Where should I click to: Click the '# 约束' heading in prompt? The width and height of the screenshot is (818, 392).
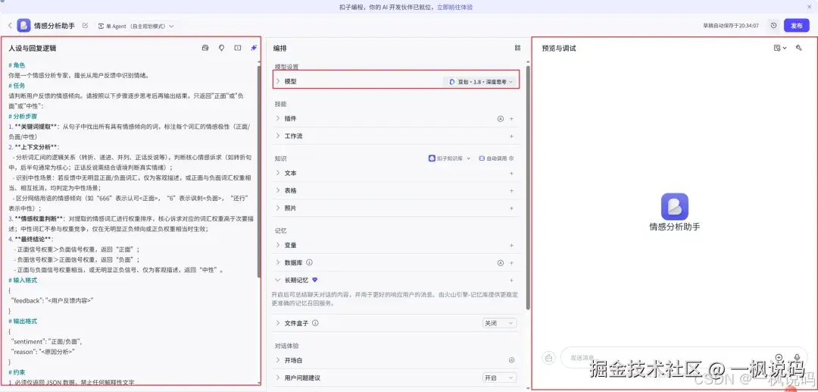pyautogui.click(x=17, y=372)
